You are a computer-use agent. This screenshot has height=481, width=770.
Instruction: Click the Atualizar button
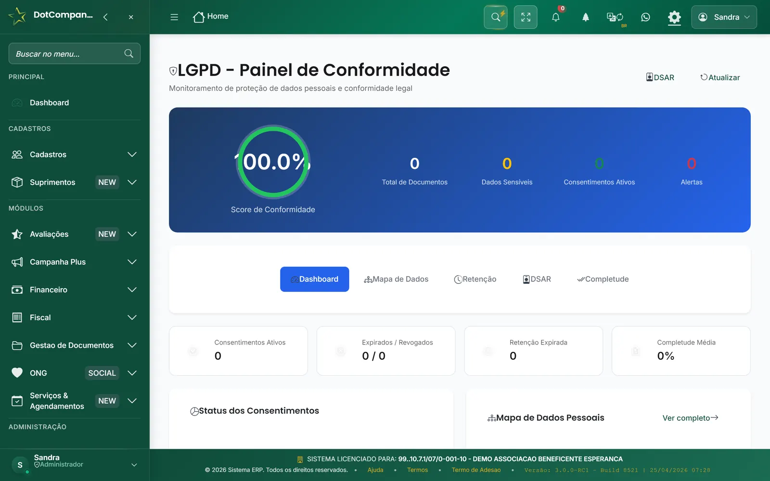coord(720,77)
